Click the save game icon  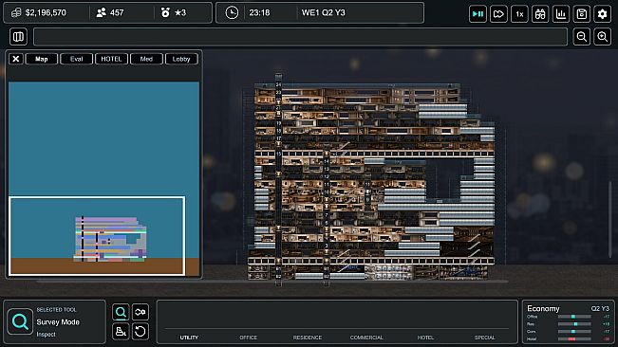click(582, 14)
